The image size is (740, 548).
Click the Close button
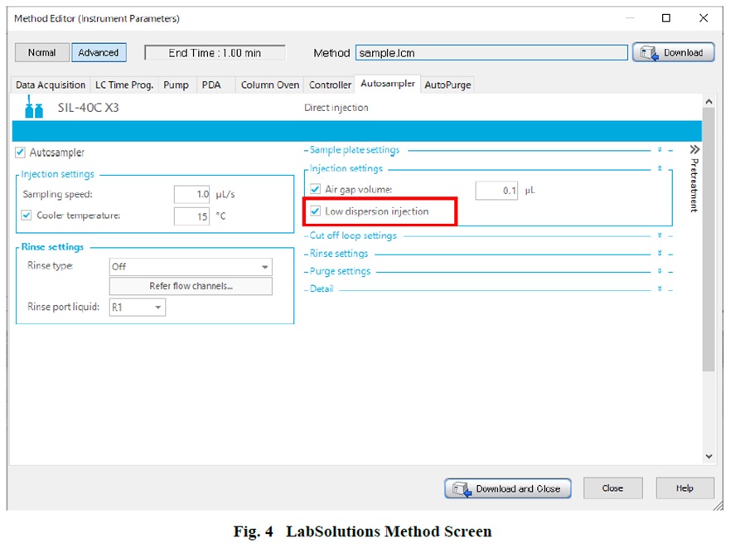point(612,488)
